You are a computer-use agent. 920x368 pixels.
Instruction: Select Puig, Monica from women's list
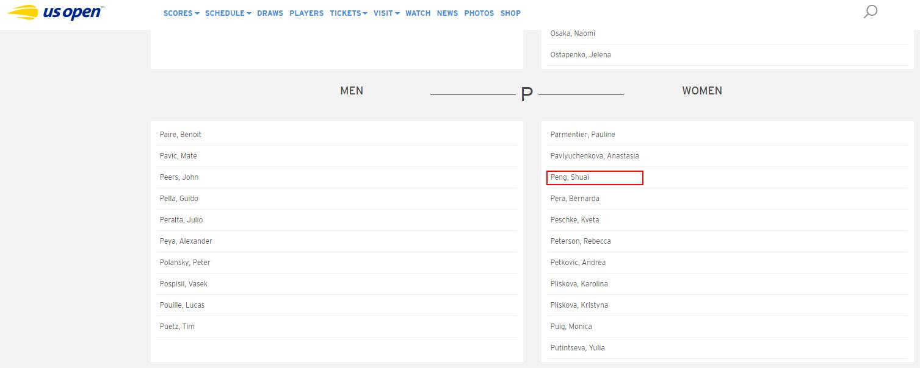click(x=571, y=327)
